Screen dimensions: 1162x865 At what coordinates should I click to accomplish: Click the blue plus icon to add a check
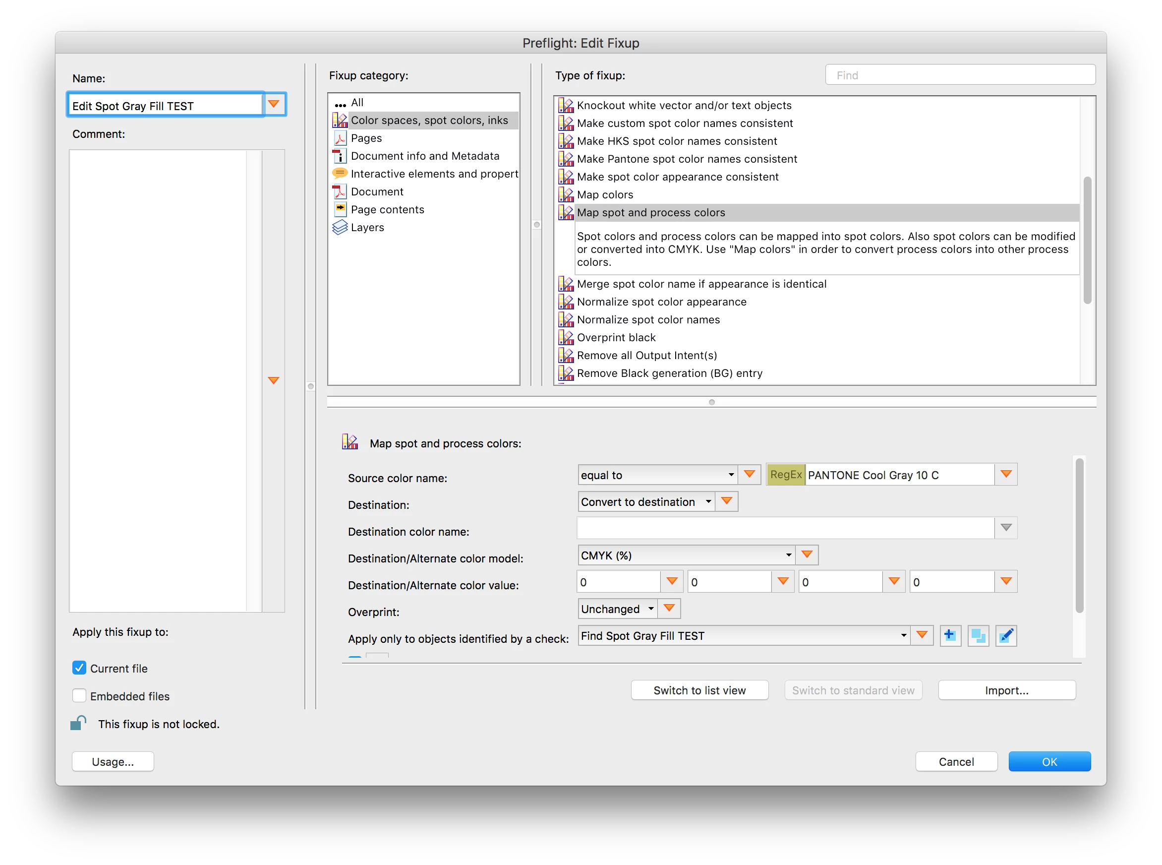coord(950,636)
